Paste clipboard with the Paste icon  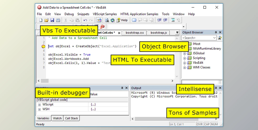pos(77,20)
